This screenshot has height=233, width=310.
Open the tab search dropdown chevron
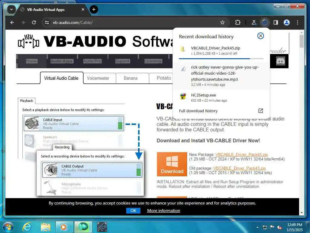(11, 9)
